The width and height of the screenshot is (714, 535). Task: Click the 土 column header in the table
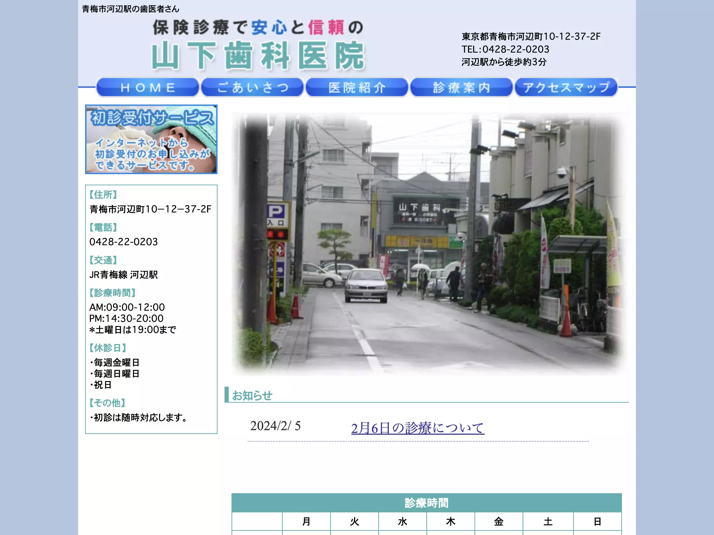[548, 521]
